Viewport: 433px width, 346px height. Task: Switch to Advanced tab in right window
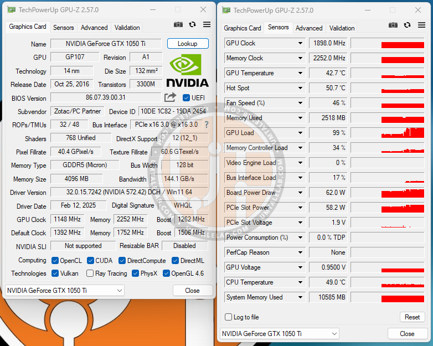click(309, 28)
